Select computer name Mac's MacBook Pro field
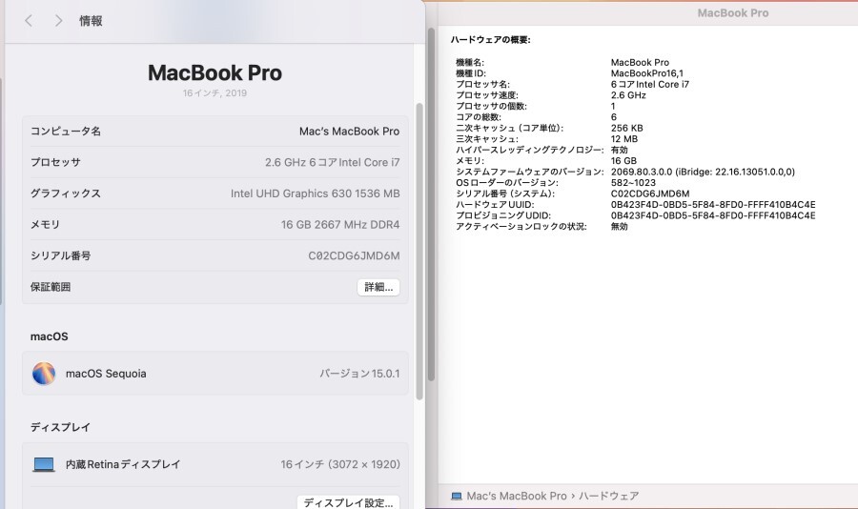The image size is (858, 509). pyautogui.click(x=349, y=132)
